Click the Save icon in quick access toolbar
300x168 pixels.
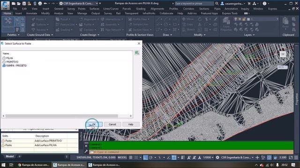tap(24, 3)
